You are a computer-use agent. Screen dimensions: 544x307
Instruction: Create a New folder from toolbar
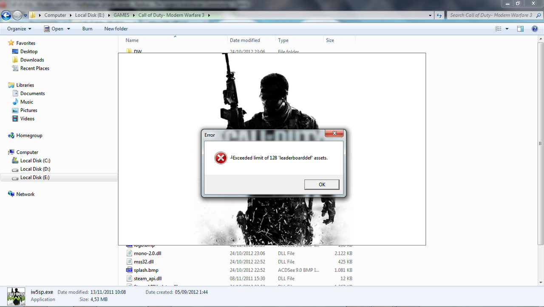116,29
